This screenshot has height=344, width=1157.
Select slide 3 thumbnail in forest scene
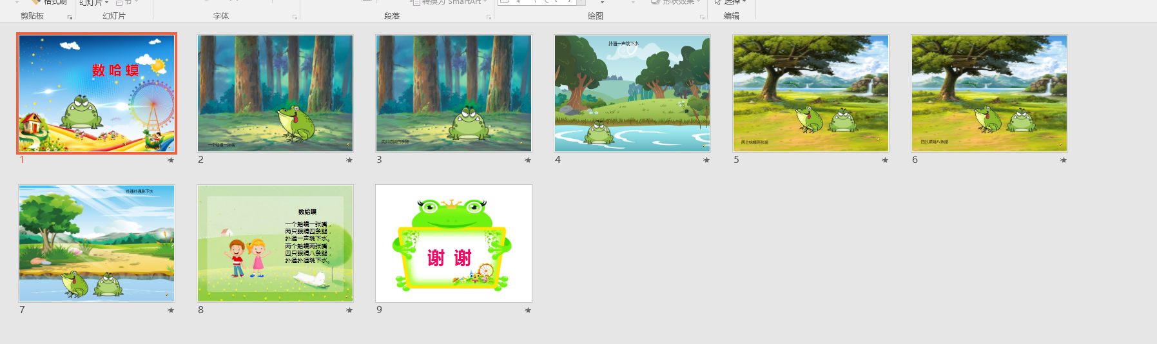(x=454, y=93)
